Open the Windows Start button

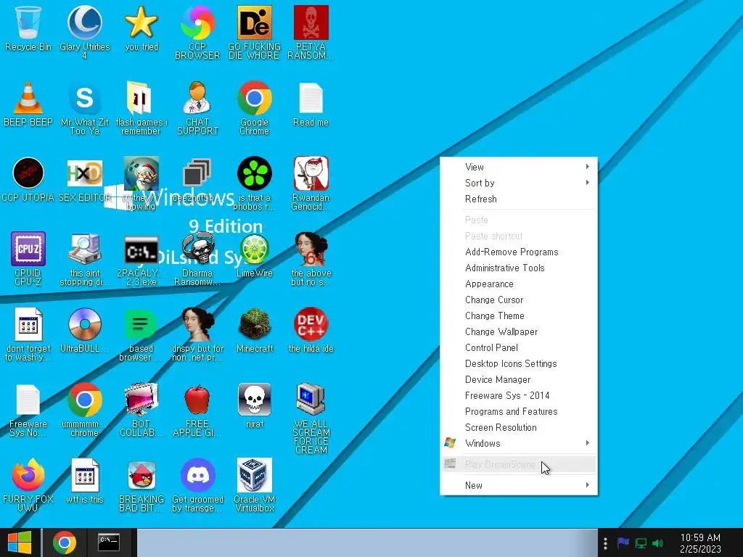click(20, 542)
